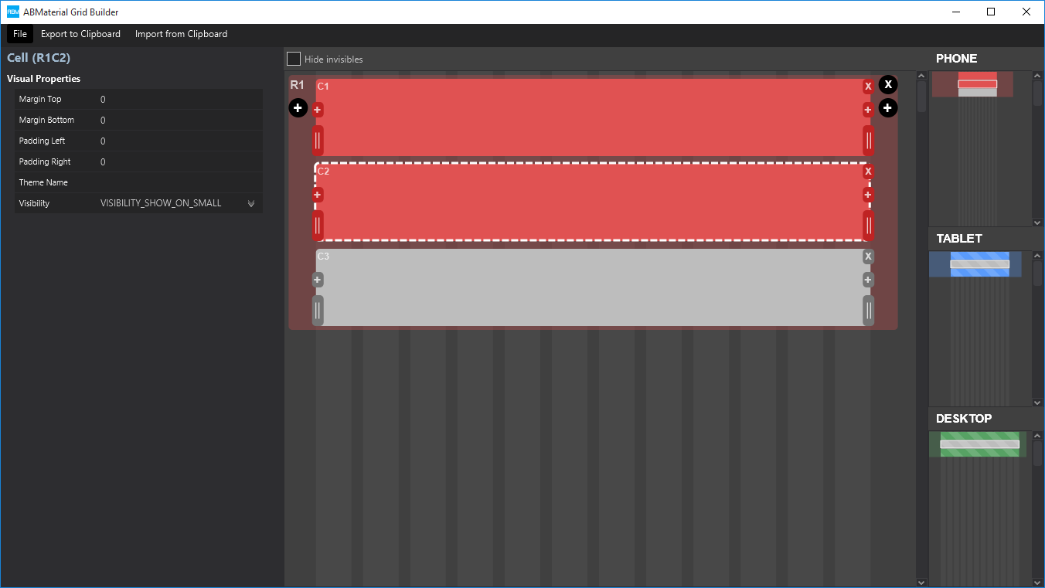Image resolution: width=1045 pixels, height=588 pixels.
Task: Add cell using C1 left plus icon
Action: 318,110
